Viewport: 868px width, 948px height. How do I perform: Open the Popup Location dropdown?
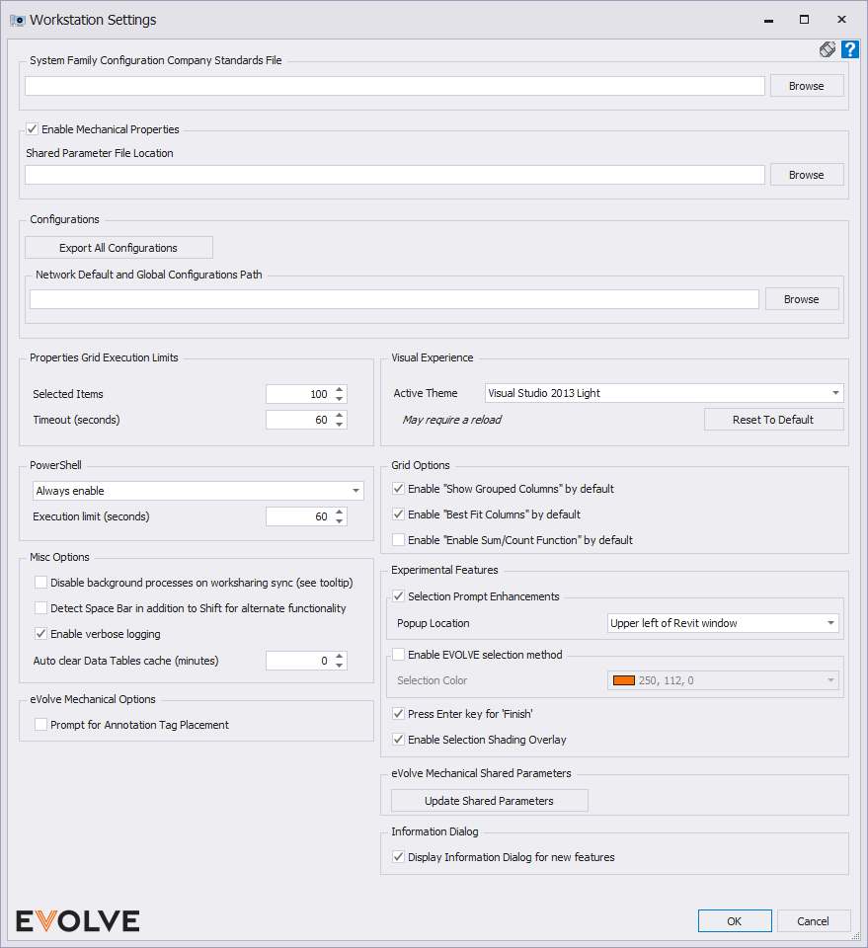830,623
